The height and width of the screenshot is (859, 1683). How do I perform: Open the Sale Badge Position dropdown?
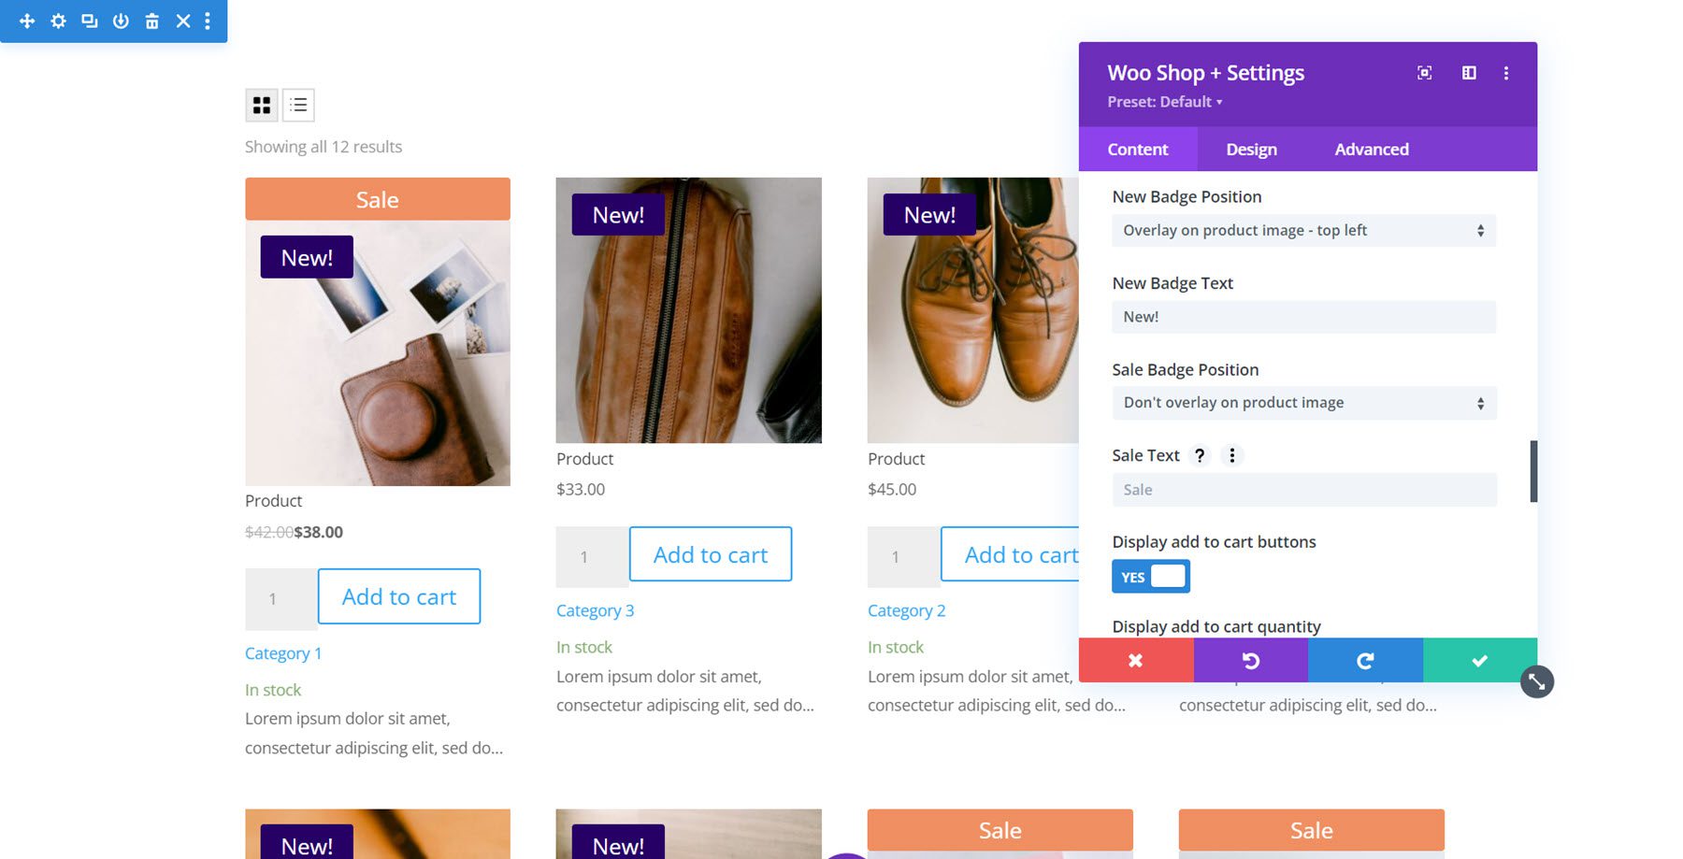pos(1302,403)
